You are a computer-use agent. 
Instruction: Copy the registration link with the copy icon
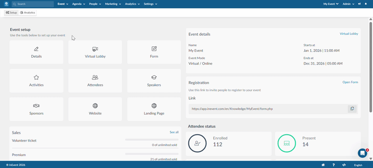point(352,109)
